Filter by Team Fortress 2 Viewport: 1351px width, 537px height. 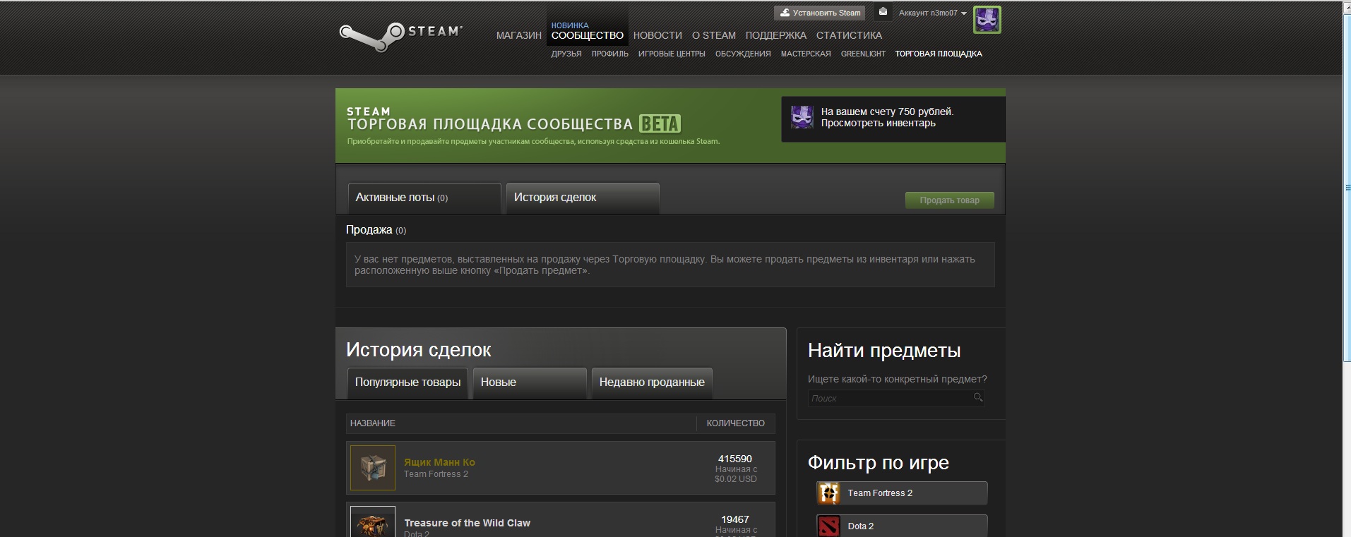[x=902, y=493]
